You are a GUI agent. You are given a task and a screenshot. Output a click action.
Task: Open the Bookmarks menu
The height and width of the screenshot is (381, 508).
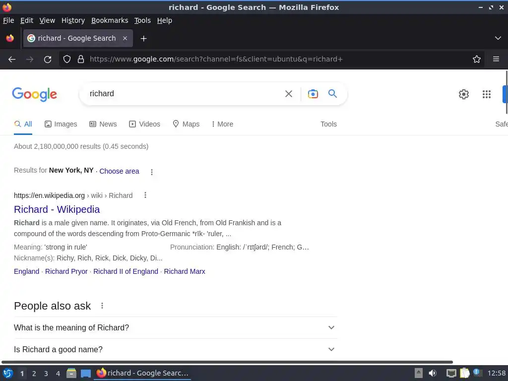point(110,20)
